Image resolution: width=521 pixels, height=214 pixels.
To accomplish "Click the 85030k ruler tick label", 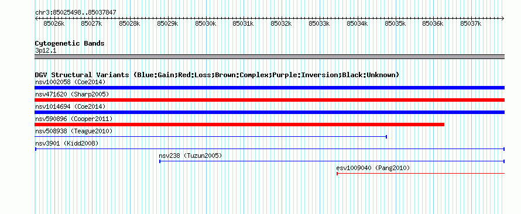I will (205, 23).
